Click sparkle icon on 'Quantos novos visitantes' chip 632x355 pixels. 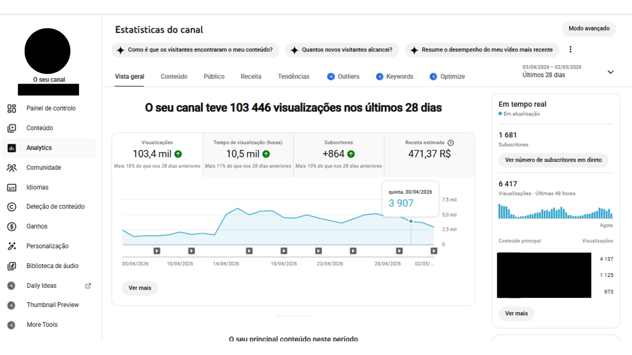(294, 50)
